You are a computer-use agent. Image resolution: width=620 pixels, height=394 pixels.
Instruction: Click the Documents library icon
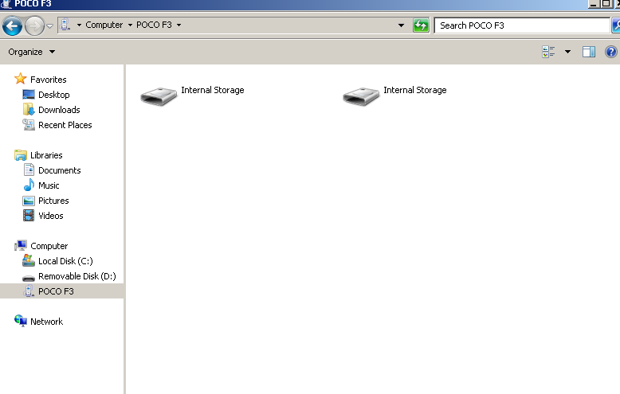29,170
